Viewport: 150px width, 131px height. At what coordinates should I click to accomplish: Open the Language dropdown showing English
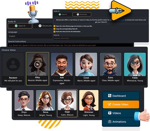point(30,36)
